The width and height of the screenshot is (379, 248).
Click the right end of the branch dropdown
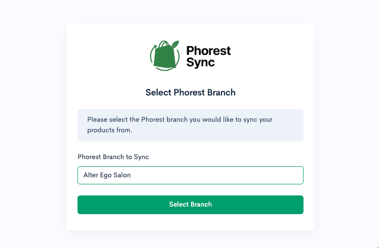(x=296, y=175)
